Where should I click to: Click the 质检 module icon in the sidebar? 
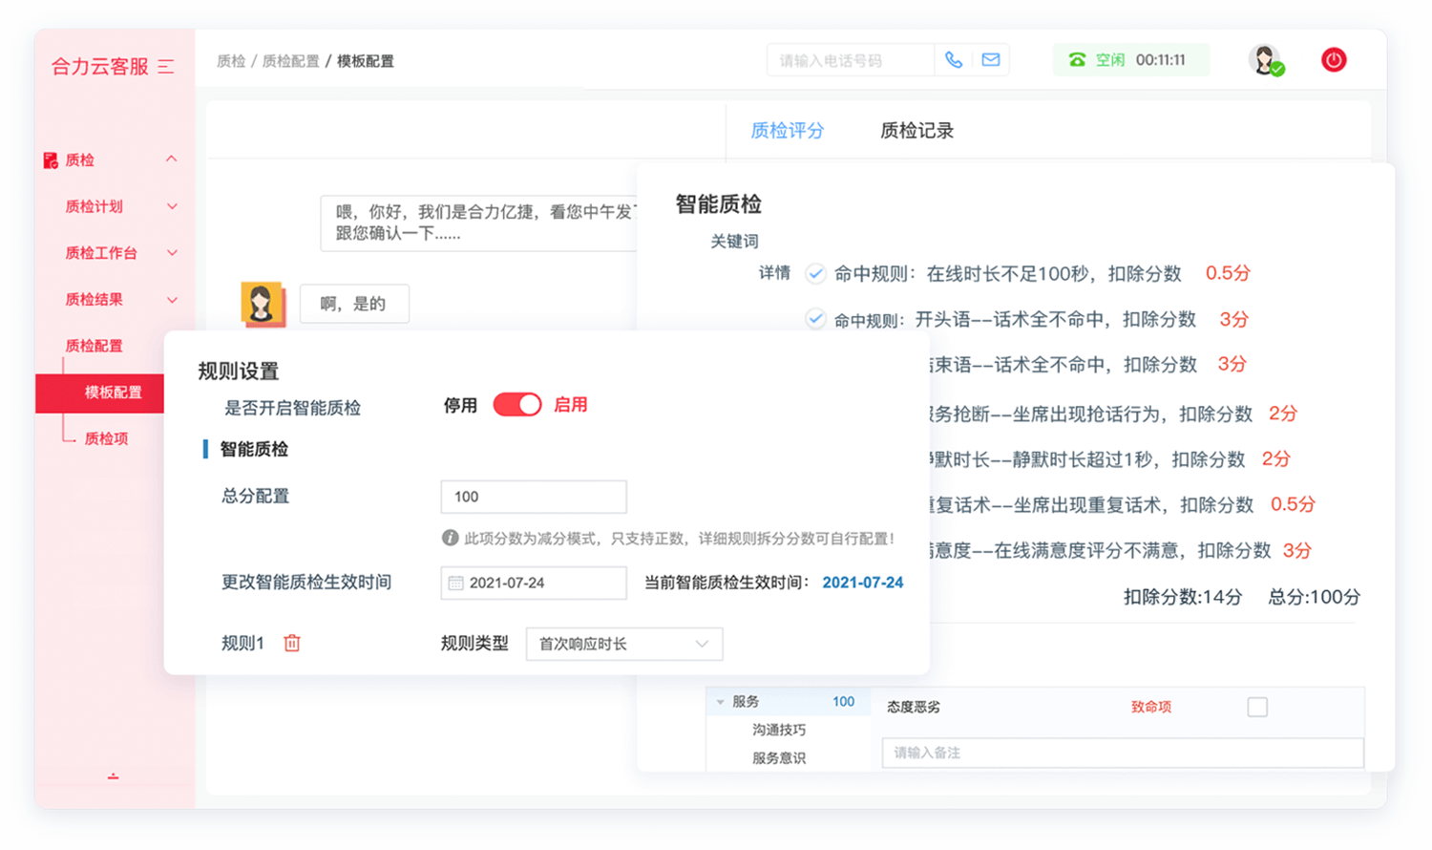[50, 159]
